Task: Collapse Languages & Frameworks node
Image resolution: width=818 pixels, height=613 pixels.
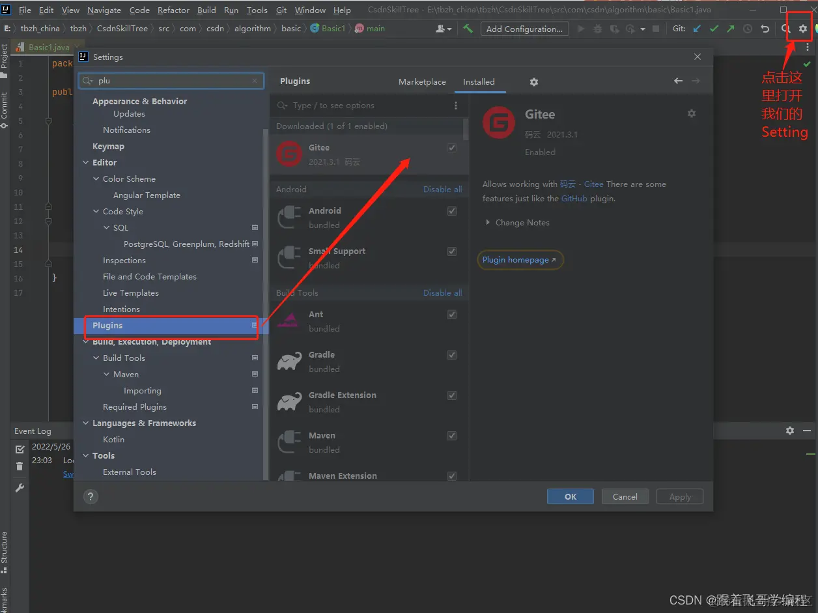Action: (86, 423)
